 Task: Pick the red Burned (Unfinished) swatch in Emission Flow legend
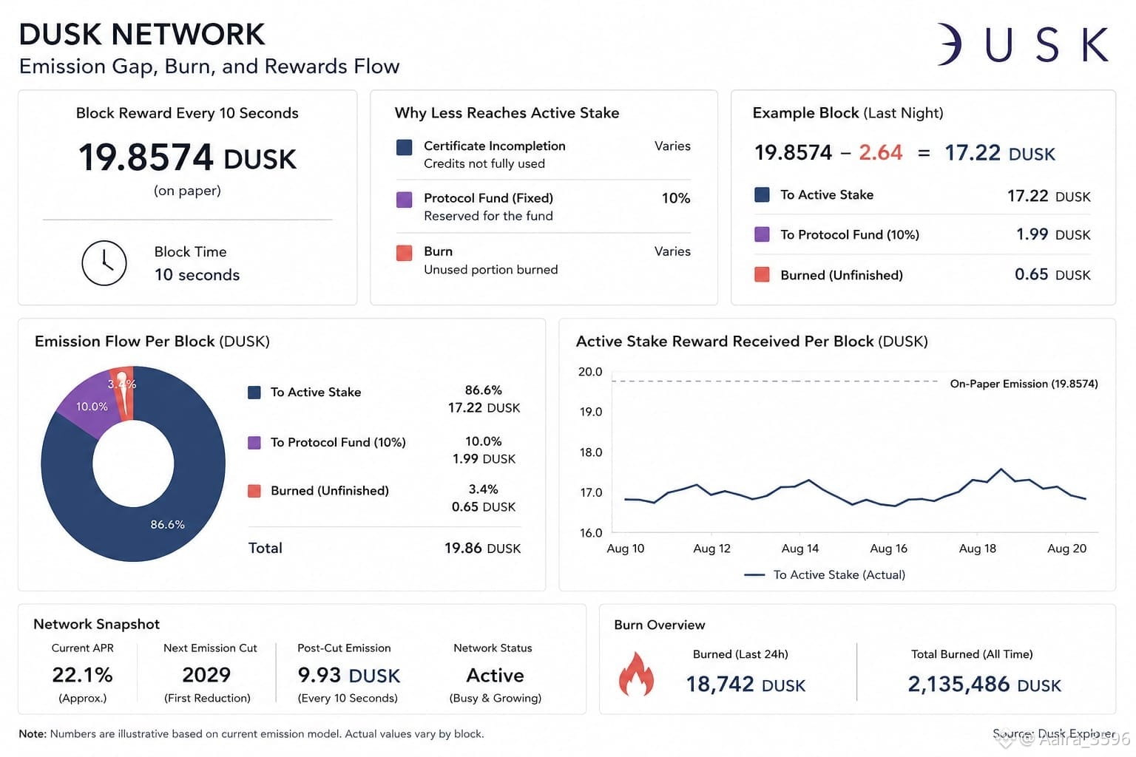(254, 491)
